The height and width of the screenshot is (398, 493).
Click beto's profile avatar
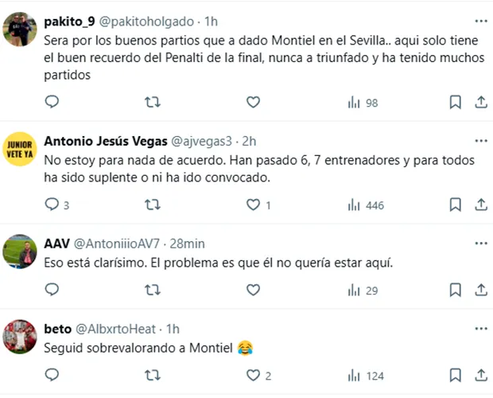[x=18, y=337]
